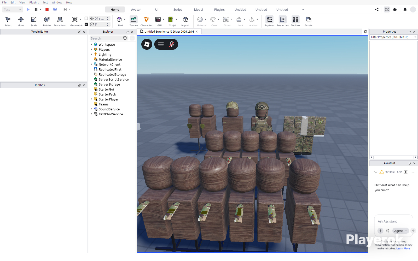Open the hamburger menu in viewport
418x261 pixels.
[161, 44]
